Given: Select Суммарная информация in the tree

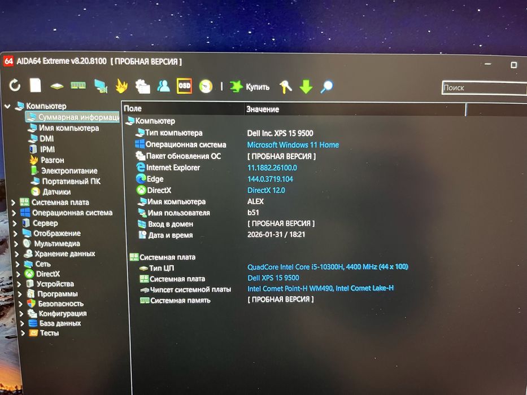Looking at the screenshot, I should pos(73,117).
